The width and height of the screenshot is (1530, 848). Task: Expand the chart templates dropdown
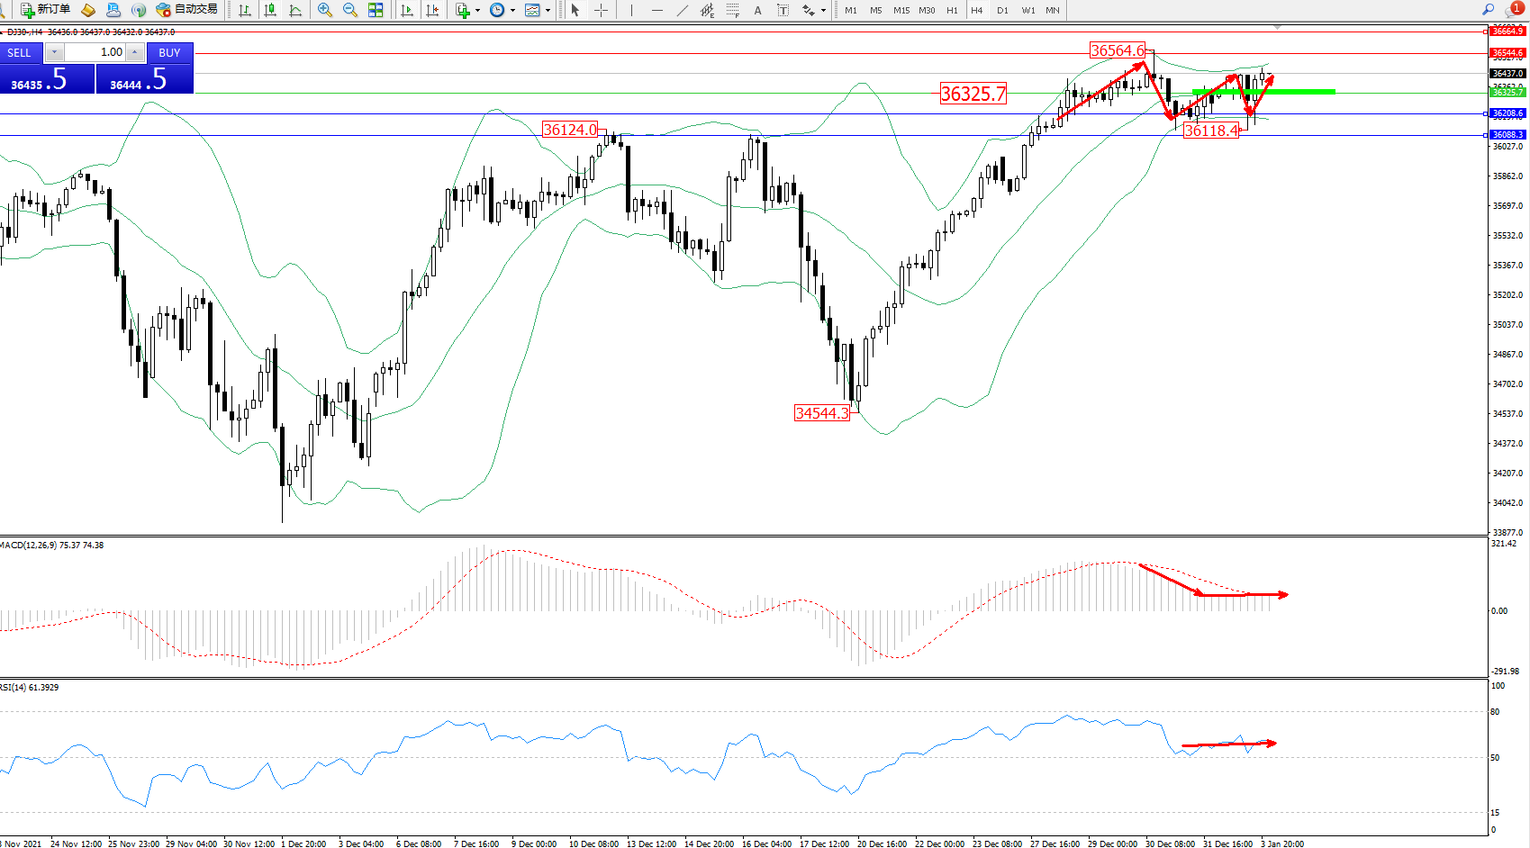tap(548, 10)
